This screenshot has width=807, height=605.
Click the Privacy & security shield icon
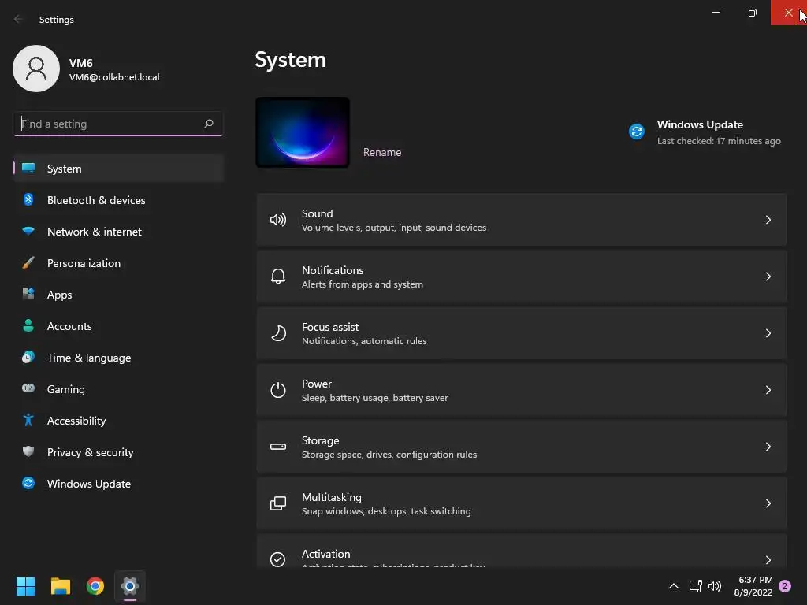point(28,451)
